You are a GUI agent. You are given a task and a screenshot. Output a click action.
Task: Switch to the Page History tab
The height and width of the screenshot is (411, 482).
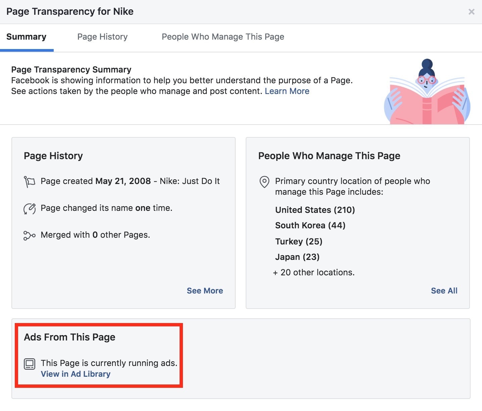pos(102,37)
